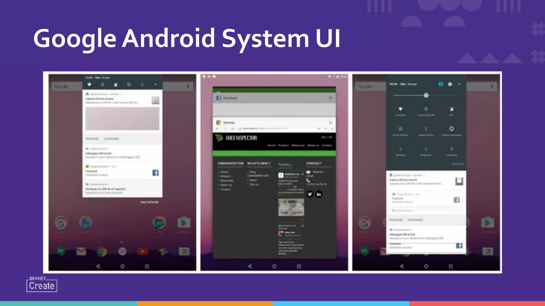Click Product in Greenspector top menu

pyautogui.click(x=283, y=145)
